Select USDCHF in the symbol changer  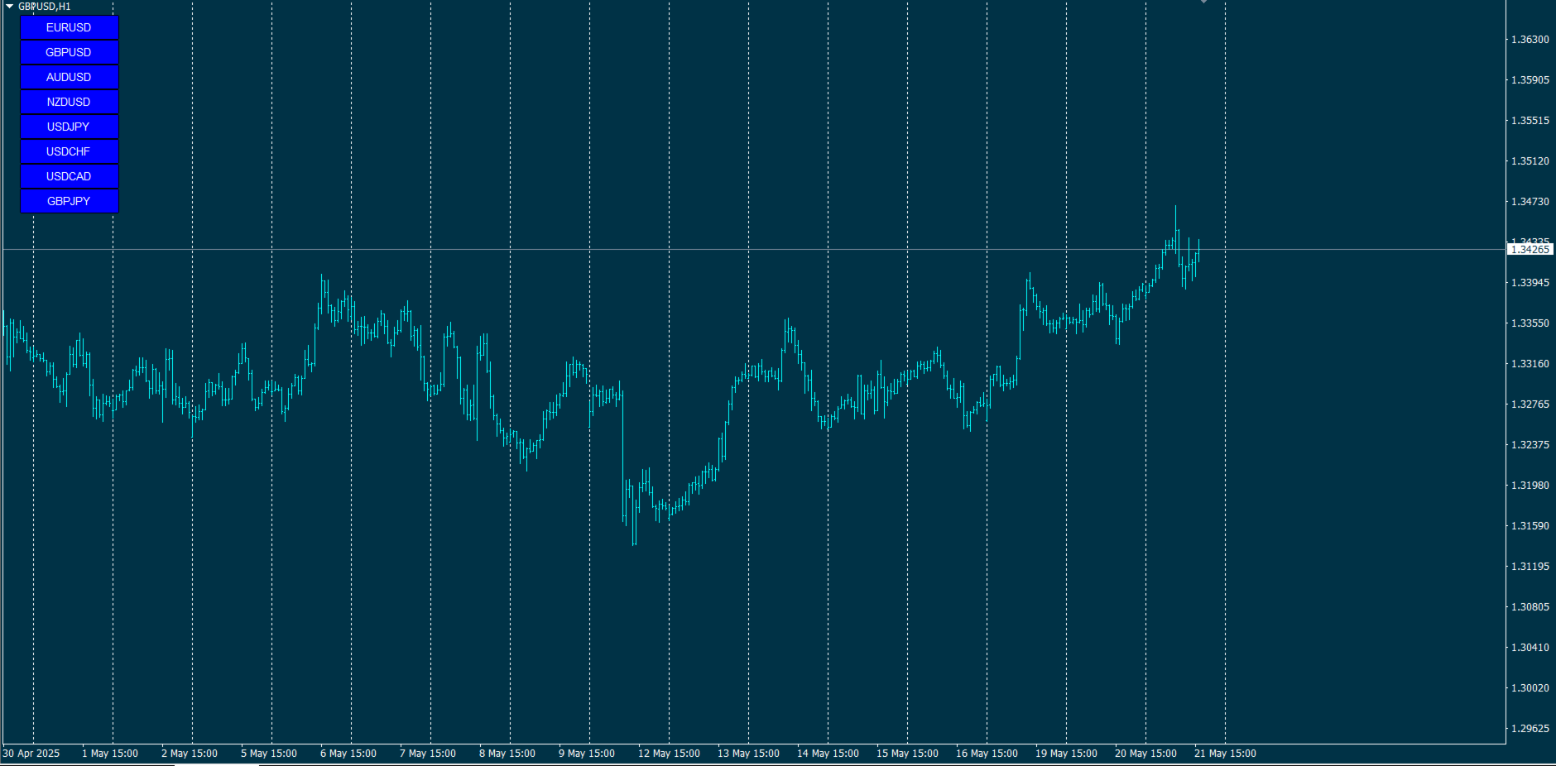click(69, 151)
